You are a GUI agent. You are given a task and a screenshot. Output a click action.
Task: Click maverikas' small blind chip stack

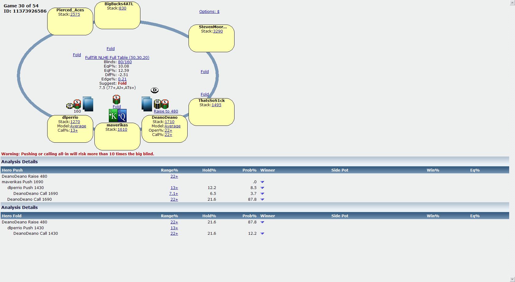(x=116, y=99)
